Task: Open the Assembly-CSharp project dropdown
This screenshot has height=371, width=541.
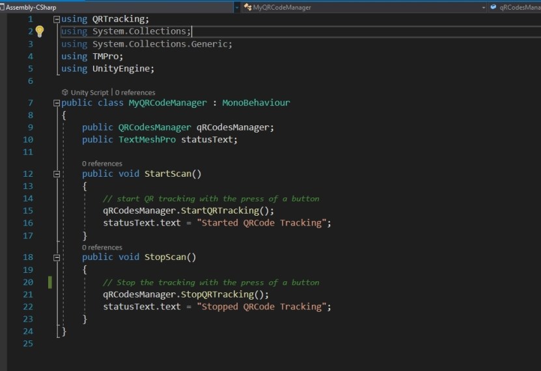Action: (x=237, y=7)
